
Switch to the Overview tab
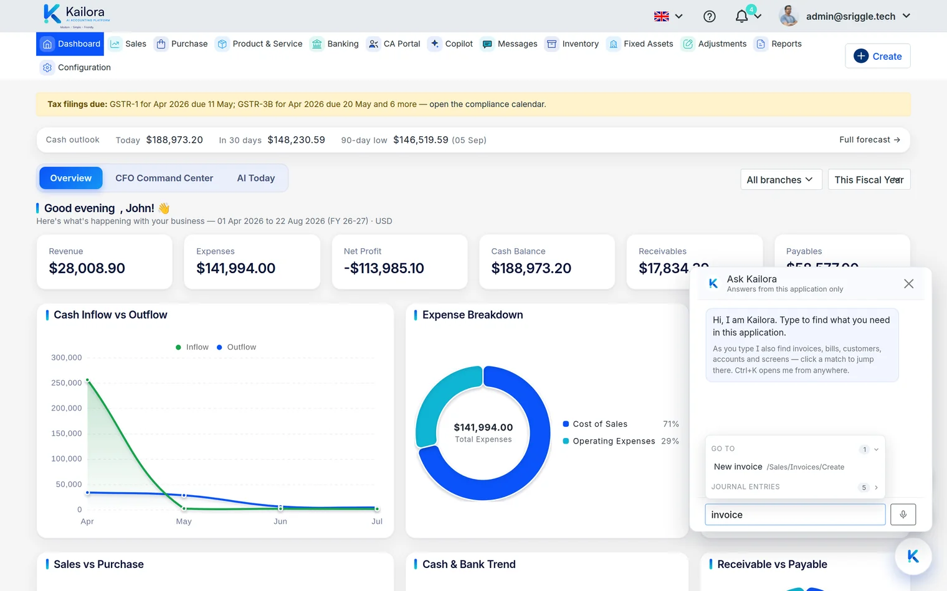71,178
